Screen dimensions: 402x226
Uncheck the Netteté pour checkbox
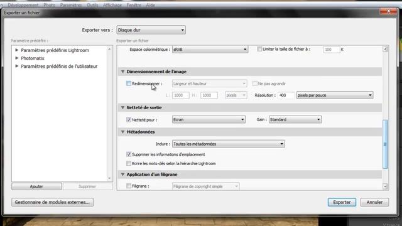coord(129,120)
